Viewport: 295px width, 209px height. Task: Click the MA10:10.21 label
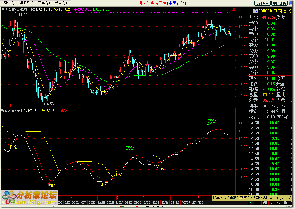tap(63, 9)
